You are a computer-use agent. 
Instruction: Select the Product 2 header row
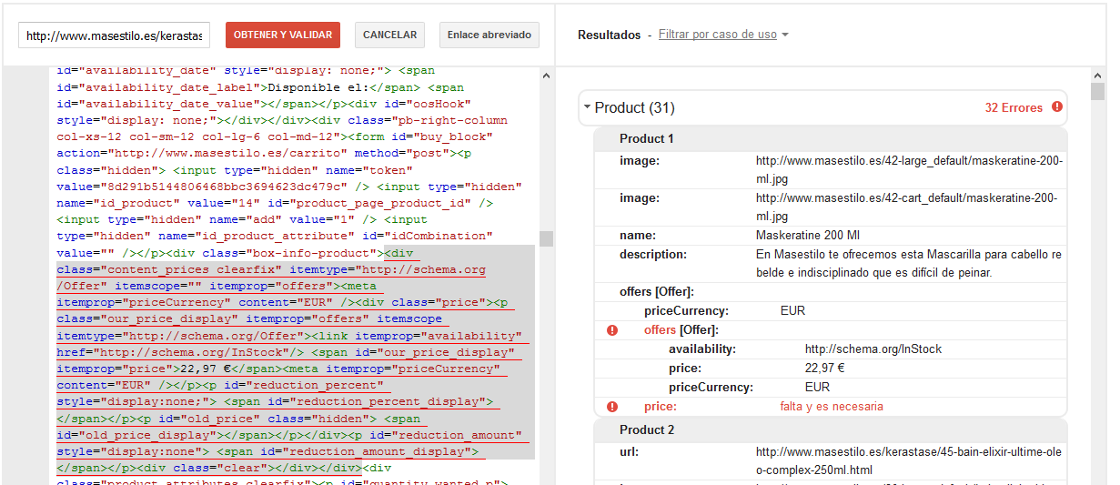830,429
